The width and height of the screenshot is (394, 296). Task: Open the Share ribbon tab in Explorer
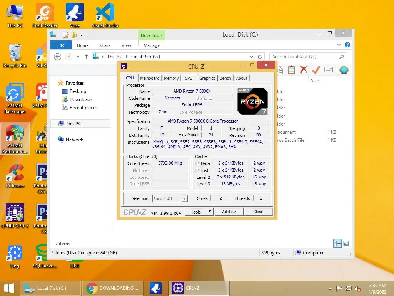[105, 45]
